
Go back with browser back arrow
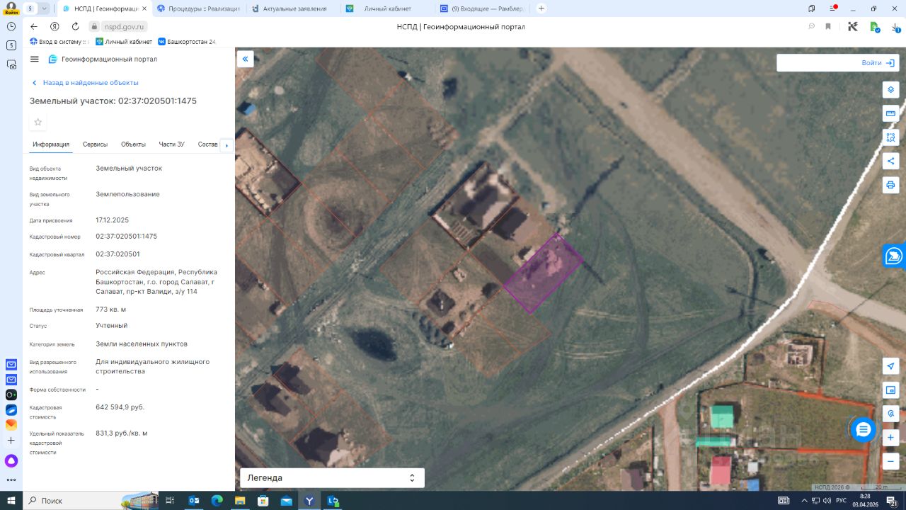[x=33, y=26]
